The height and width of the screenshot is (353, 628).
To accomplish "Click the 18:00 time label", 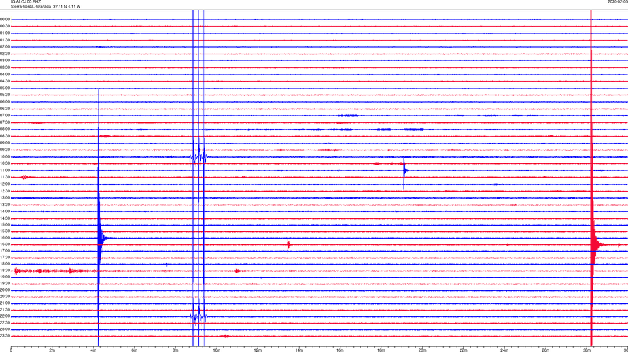I will tap(5, 263).
